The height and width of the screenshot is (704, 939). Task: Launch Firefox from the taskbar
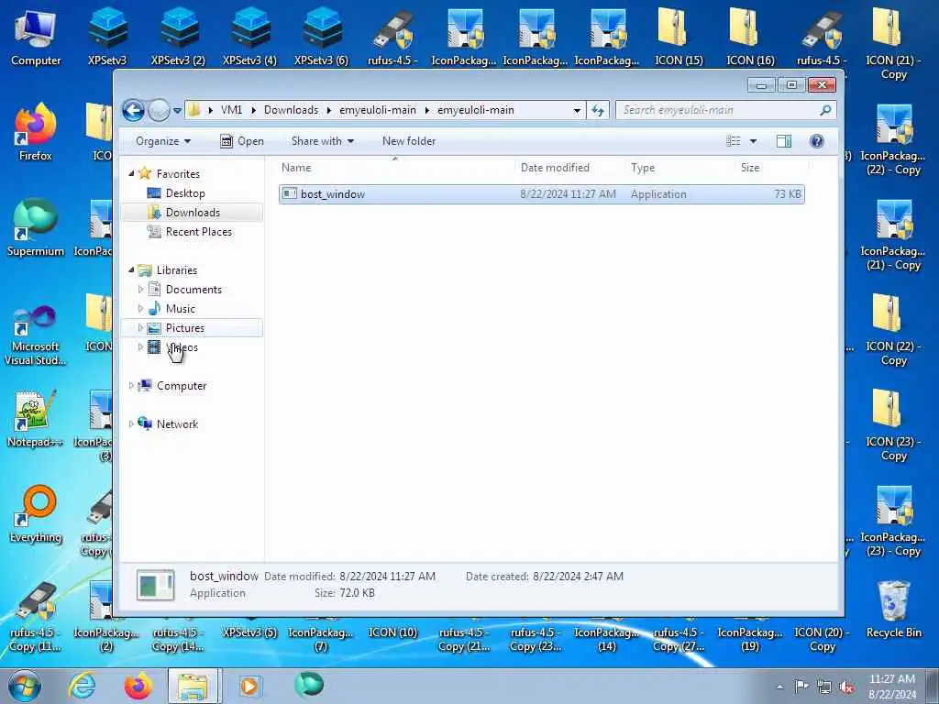pyautogui.click(x=138, y=686)
